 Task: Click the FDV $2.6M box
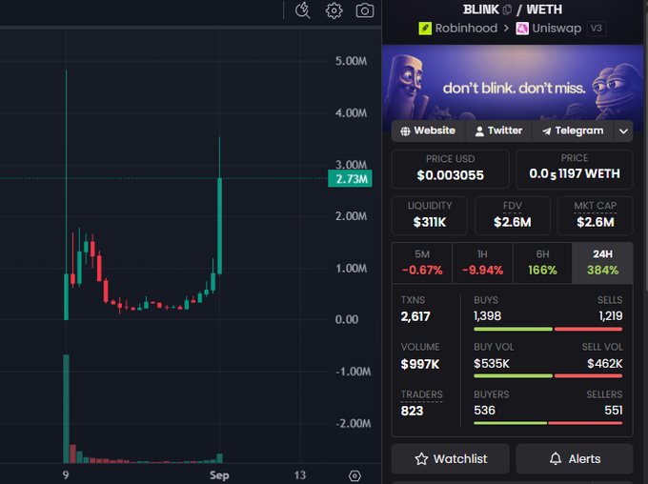[513, 215]
